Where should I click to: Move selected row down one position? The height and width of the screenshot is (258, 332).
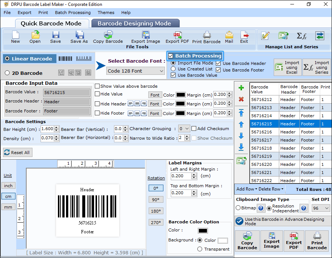click(241, 136)
